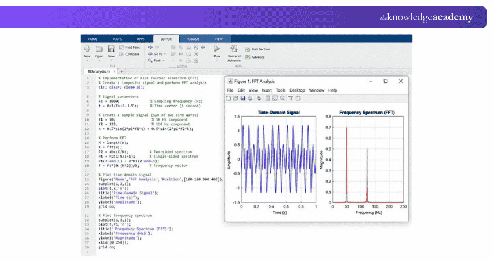The width and height of the screenshot is (493, 261).
Task: Open Edit menu in Figure 1 window
Action: pos(241,90)
